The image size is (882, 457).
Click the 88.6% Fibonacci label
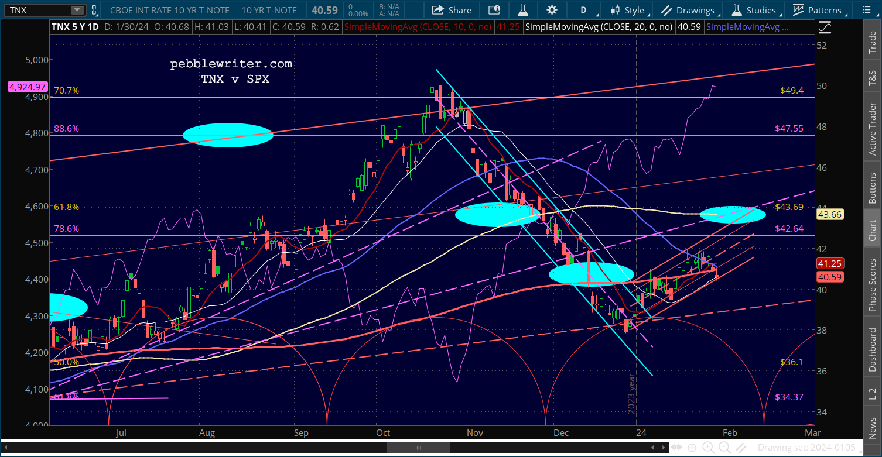(x=66, y=129)
